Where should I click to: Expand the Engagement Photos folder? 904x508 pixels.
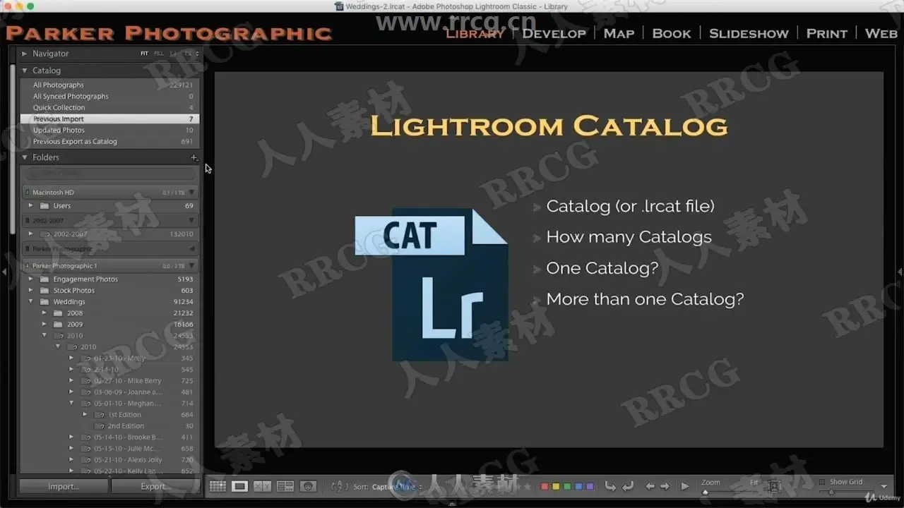point(30,279)
